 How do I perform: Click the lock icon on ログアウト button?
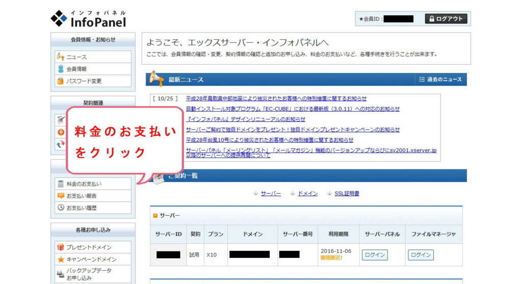431,19
